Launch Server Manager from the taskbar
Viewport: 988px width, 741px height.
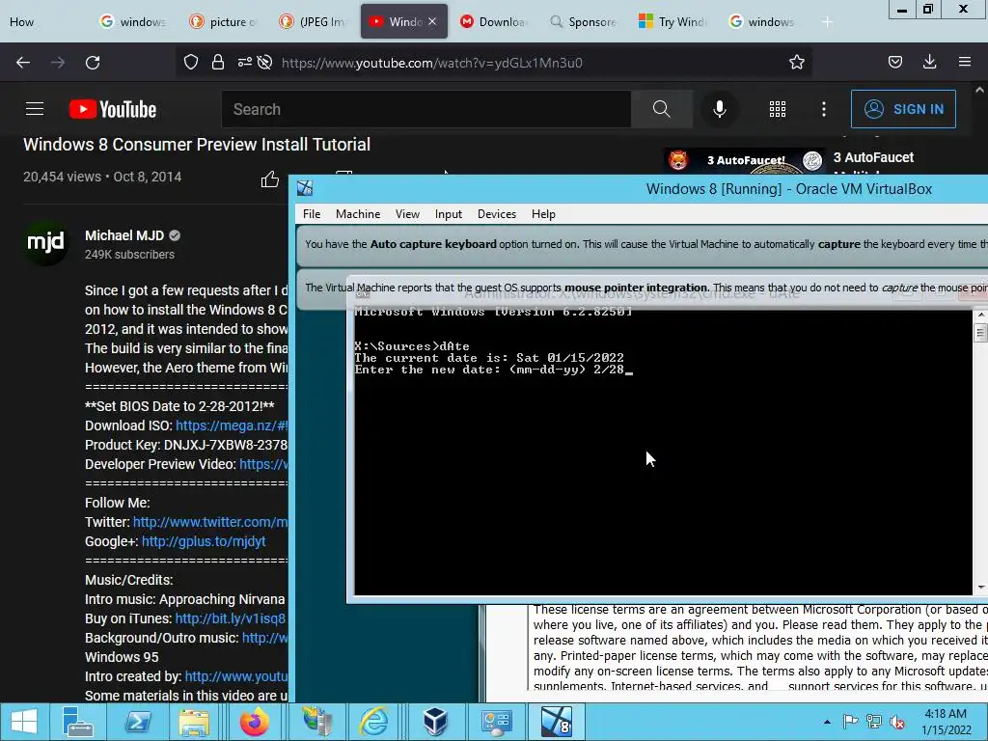click(78, 722)
